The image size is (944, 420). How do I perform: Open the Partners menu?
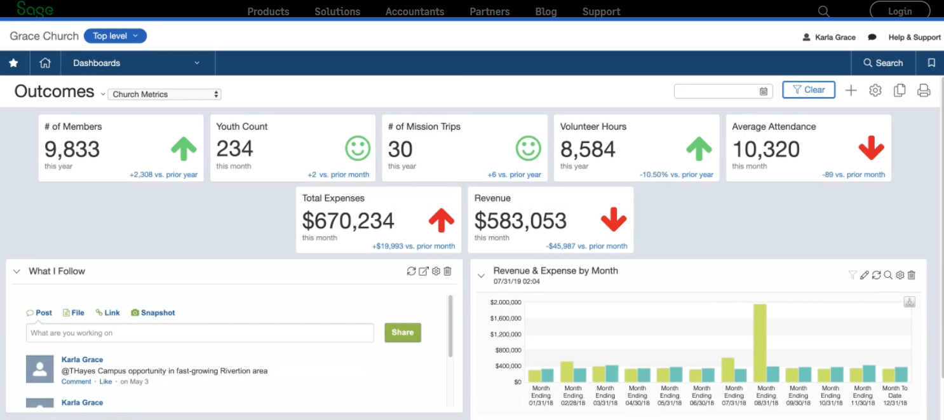tap(490, 11)
